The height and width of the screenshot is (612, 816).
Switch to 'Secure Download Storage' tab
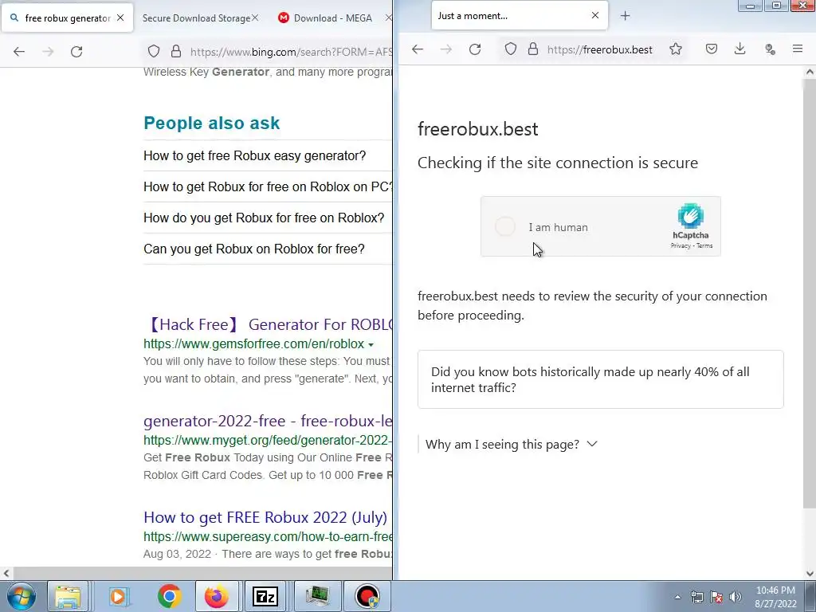click(x=196, y=18)
